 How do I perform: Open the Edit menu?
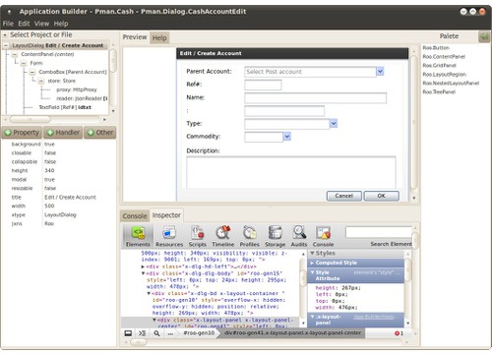(24, 24)
